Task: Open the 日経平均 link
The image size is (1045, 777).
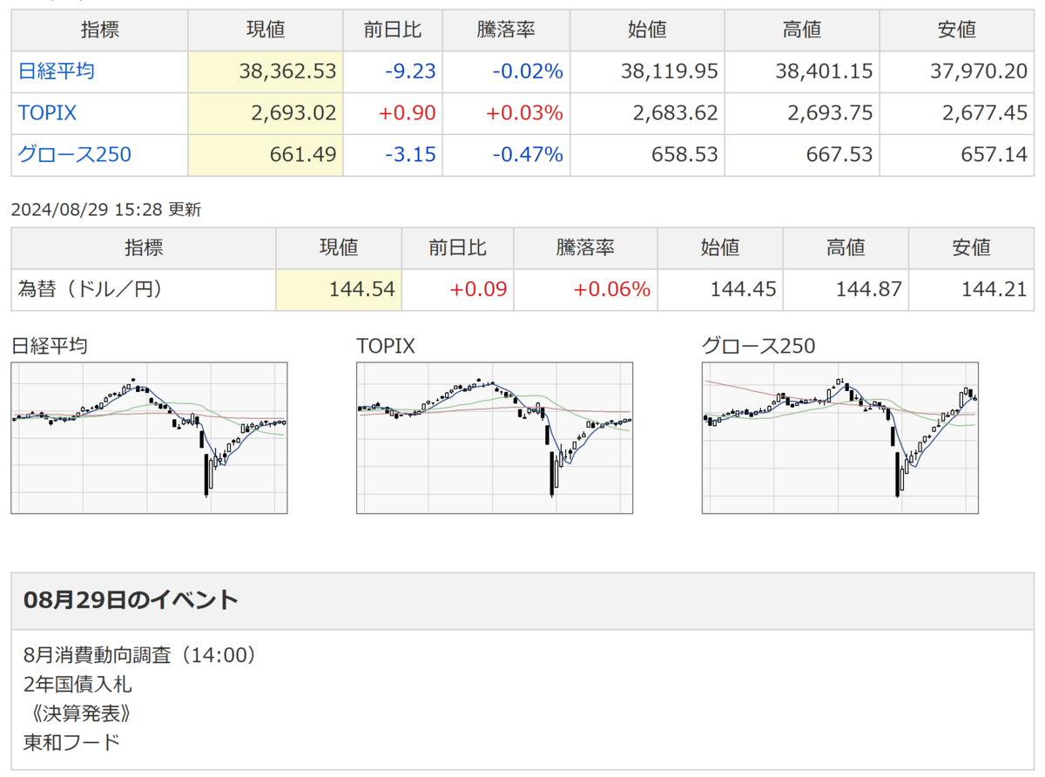Action: pyautogui.click(x=57, y=71)
